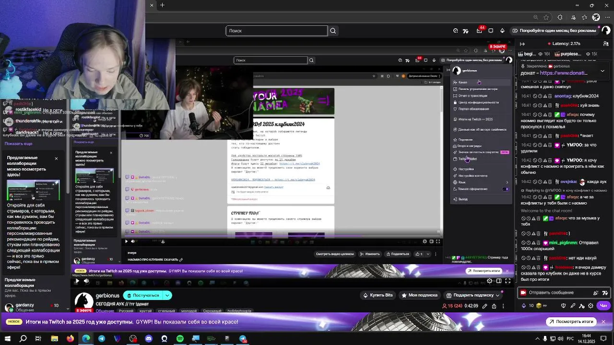The width and height of the screenshot is (614, 345).
Task: Click the search magnifier button next to Поиск
Action: (333, 31)
